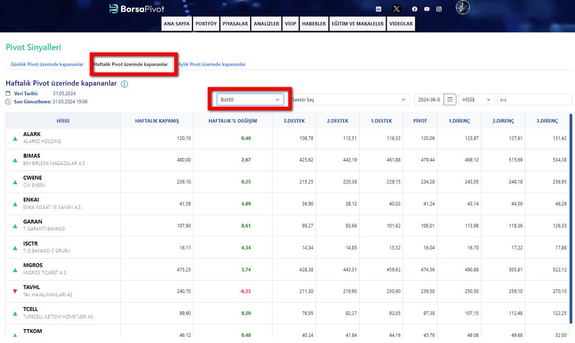
Task: Click the green up arrow for TCELL
Action: coord(15,313)
